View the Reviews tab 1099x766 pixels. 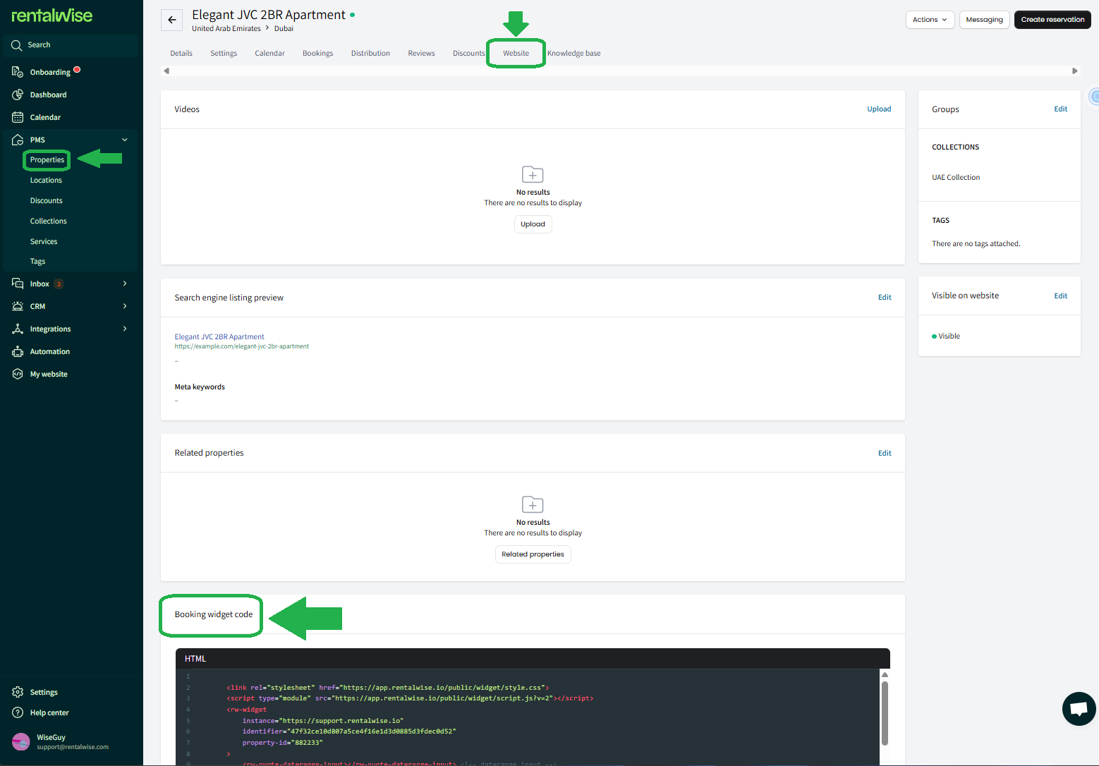coord(421,54)
